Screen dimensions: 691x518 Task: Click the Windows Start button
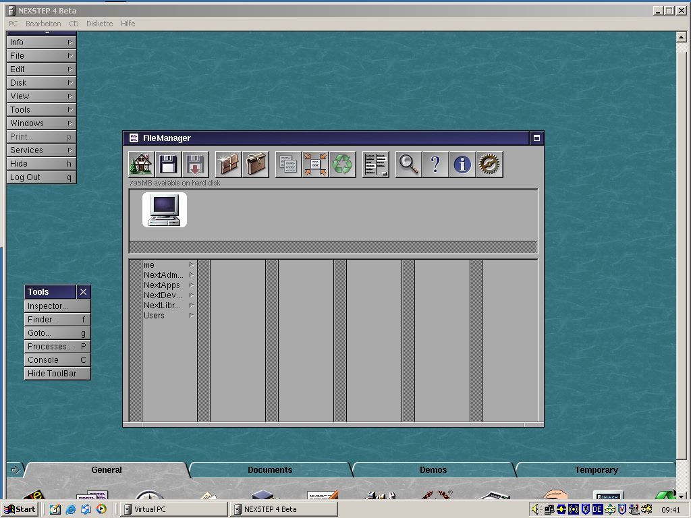(20, 509)
